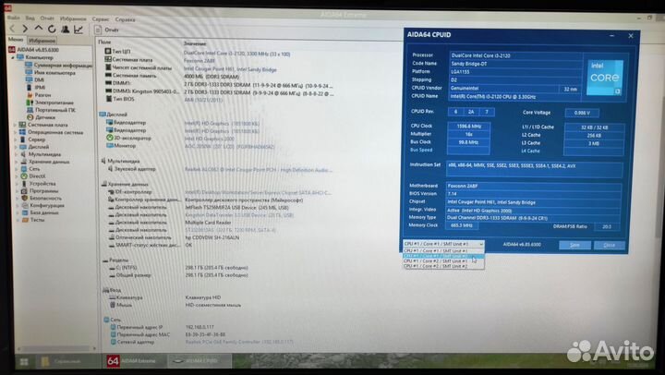Open the Отчёт menu in menu bar
This screenshot has width=665, height=375.
(47, 18)
